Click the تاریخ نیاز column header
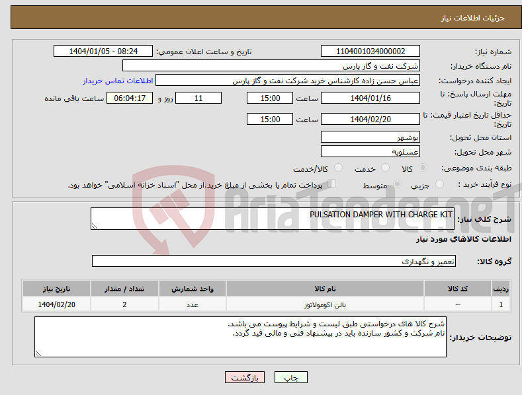 coord(56,289)
